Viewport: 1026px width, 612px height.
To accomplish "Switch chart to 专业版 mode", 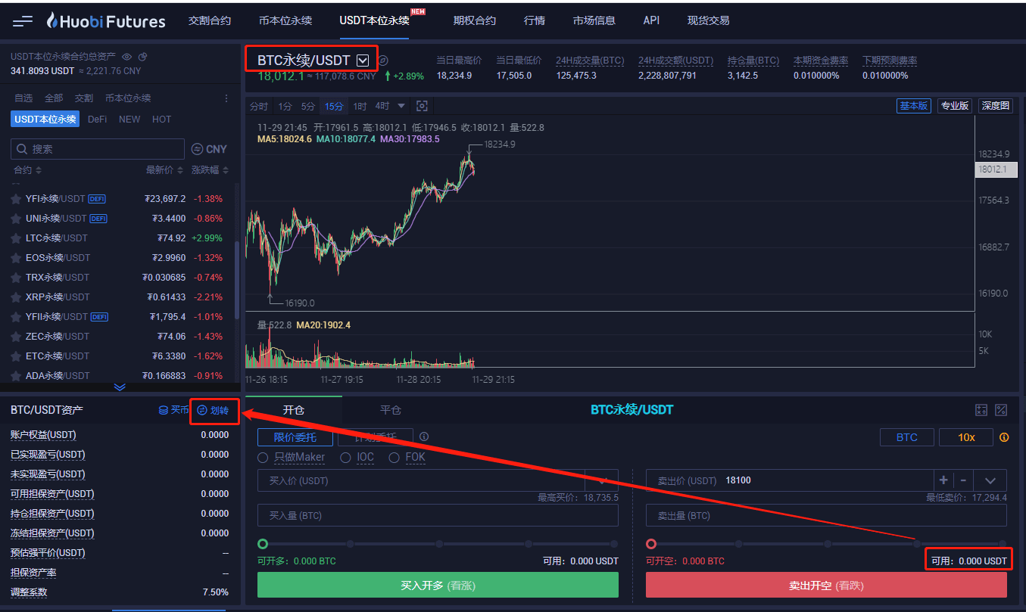I will [954, 106].
